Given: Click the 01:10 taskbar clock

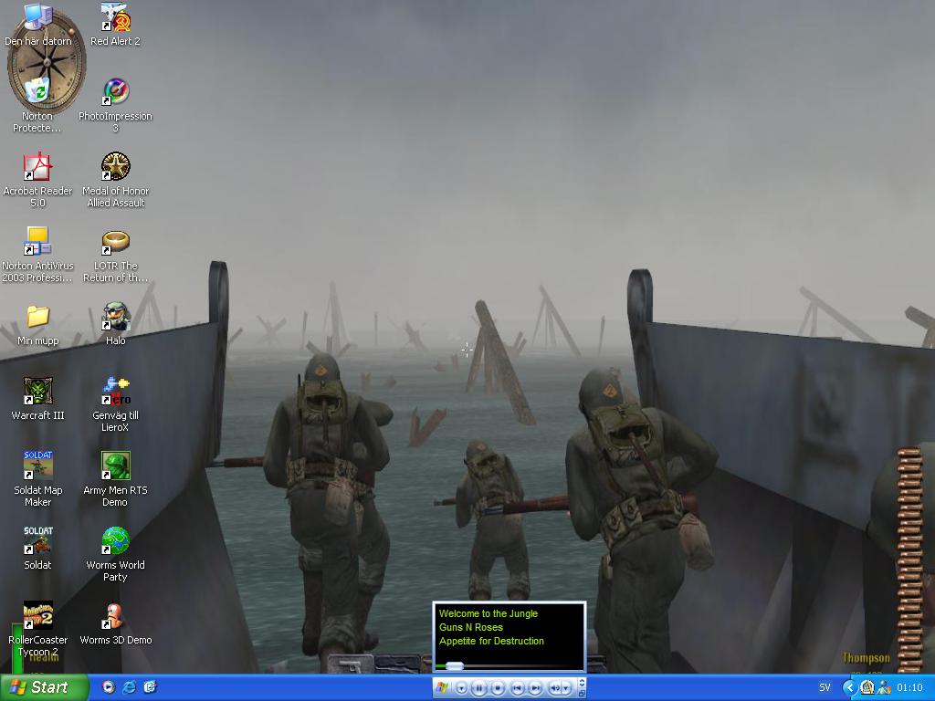Looking at the screenshot, I should pyautogui.click(x=909, y=688).
